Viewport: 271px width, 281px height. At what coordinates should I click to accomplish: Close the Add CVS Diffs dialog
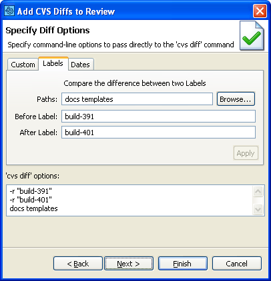[x=260, y=11]
